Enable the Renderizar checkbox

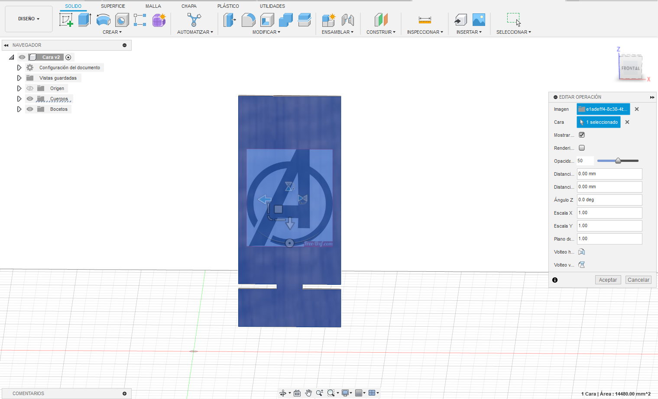582,148
